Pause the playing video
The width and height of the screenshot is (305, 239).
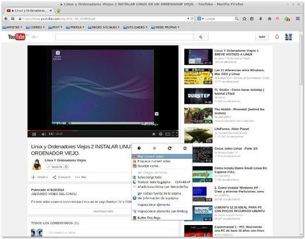coord(34,134)
